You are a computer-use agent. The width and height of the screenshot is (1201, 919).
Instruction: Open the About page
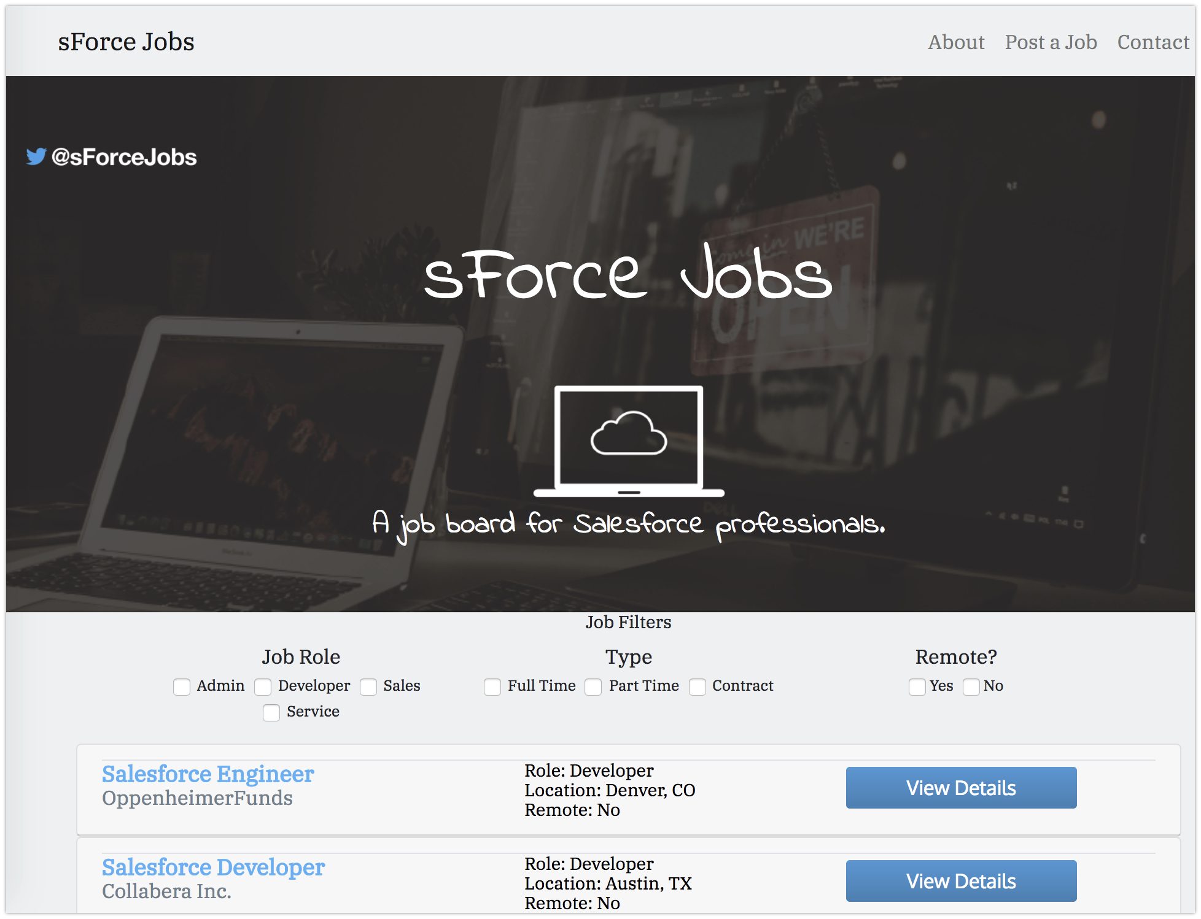[x=956, y=42]
